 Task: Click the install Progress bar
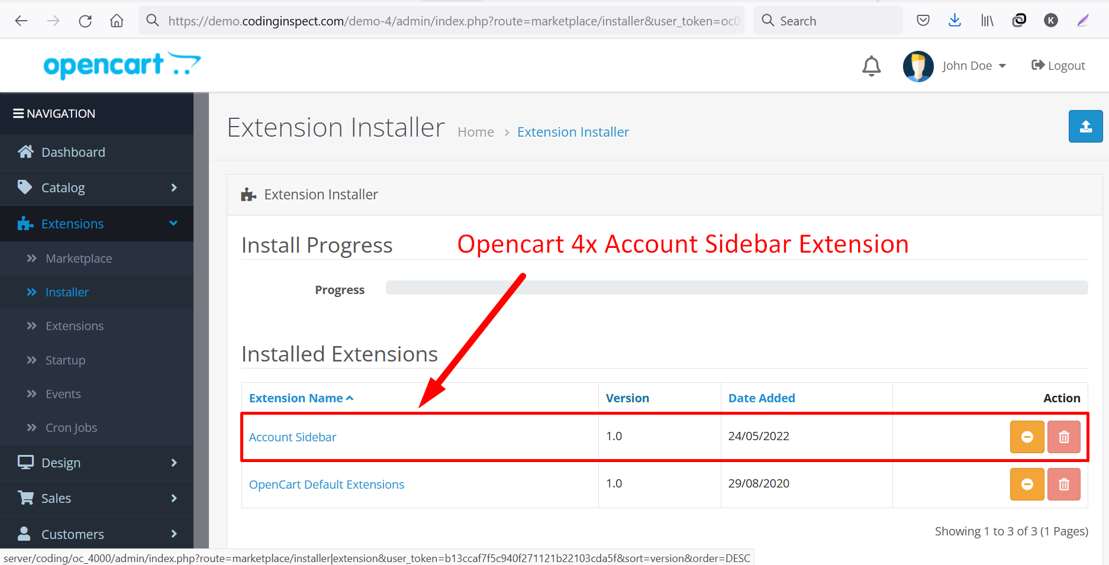pos(737,288)
